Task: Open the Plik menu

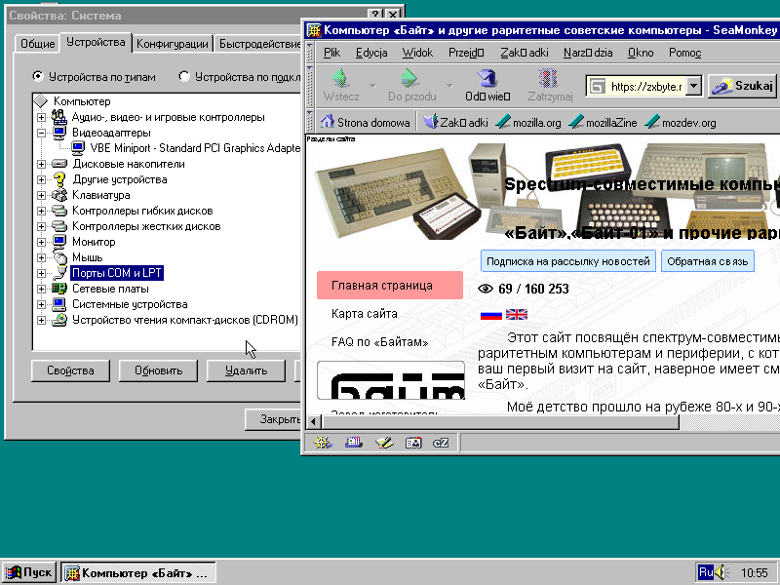Action: click(331, 53)
